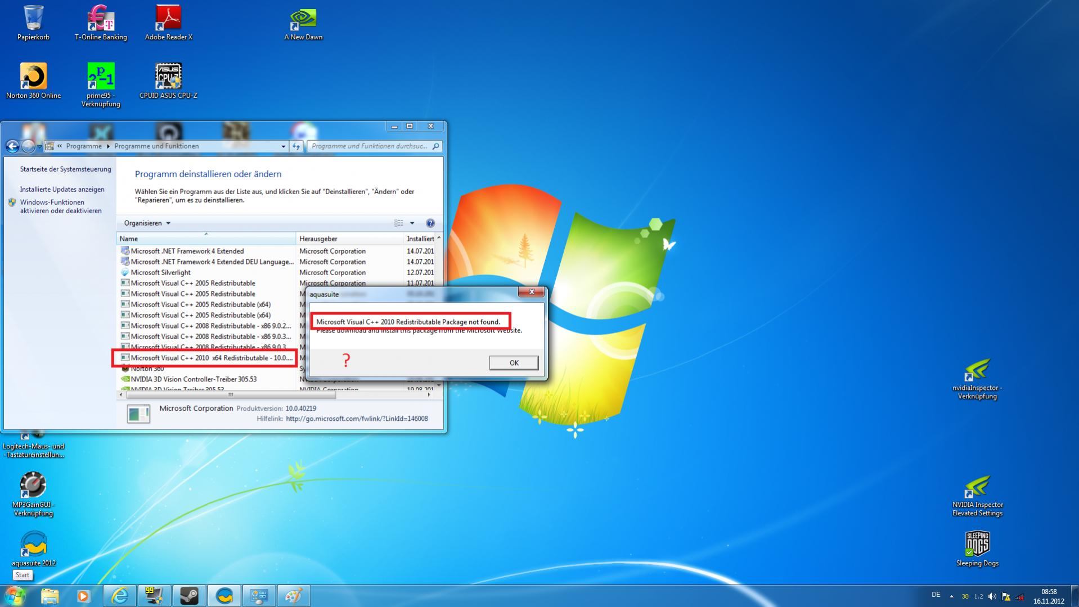The height and width of the screenshot is (607, 1079).
Task: Go back with the navigation back arrow
Action: tap(12, 146)
